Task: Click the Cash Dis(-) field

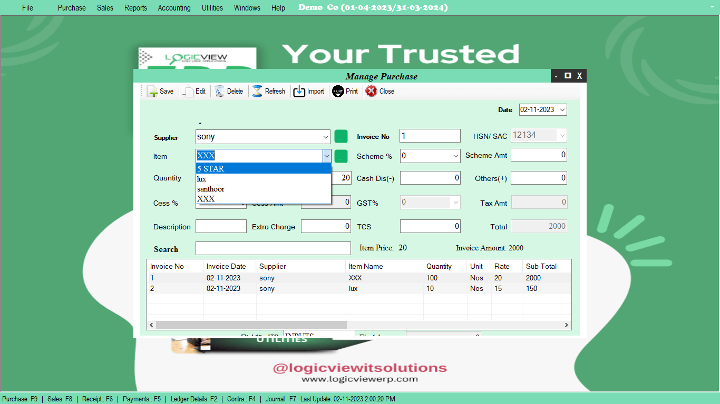Action: [430, 178]
